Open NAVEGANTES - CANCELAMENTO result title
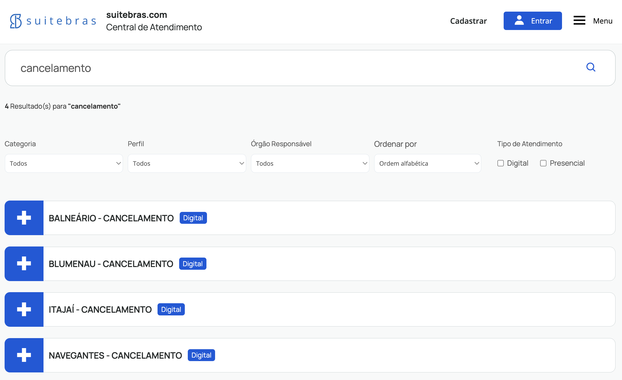The height and width of the screenshot is (380, 622). click(x=115, y=355)
